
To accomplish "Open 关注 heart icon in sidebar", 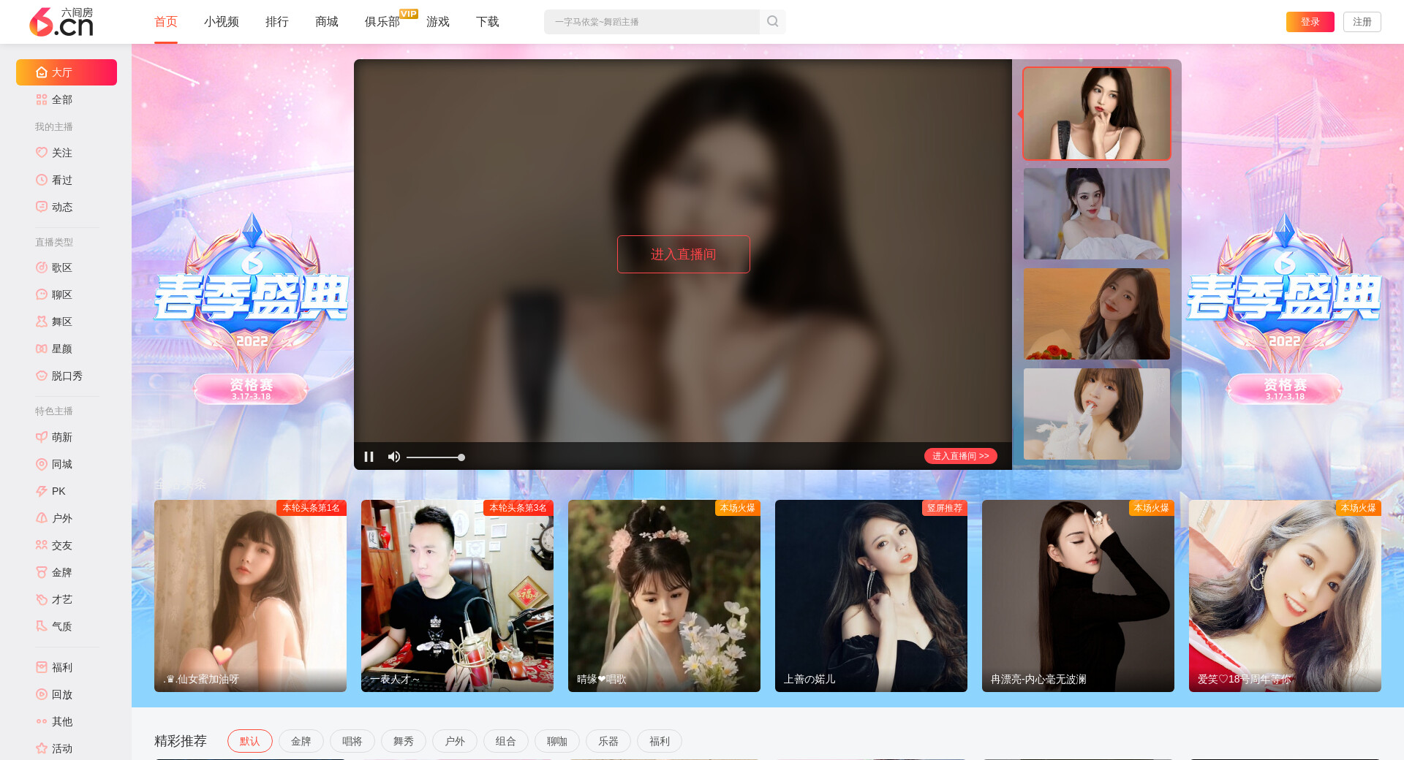I will [x=42, y=153].
